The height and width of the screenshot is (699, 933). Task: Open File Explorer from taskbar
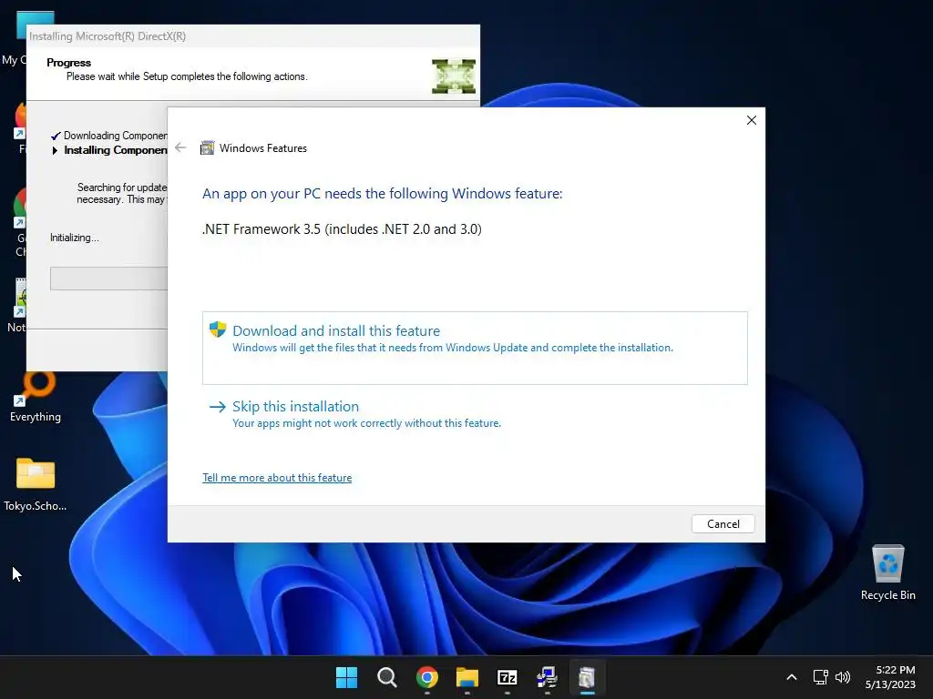(x=467, y=677)
